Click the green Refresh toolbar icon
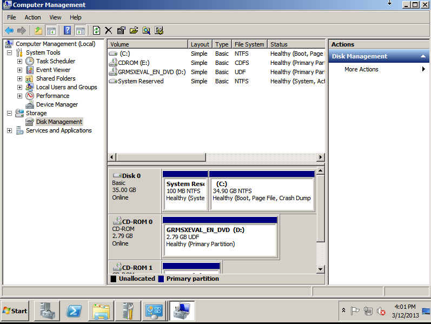The image size is (431, 324). 96,30
